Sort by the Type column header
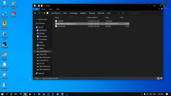This screenshot has width=171, height=96. pyautogui.click(x=107, y=17)
